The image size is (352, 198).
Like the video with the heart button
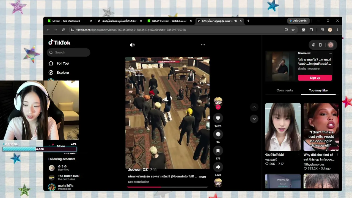(218, 118)
